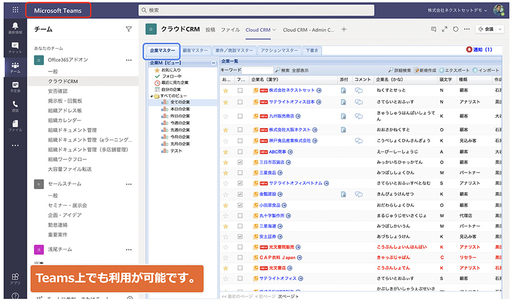Select the 安否確認 channel
This screenshot has width=514, height=301.
[x=58, y=91]
